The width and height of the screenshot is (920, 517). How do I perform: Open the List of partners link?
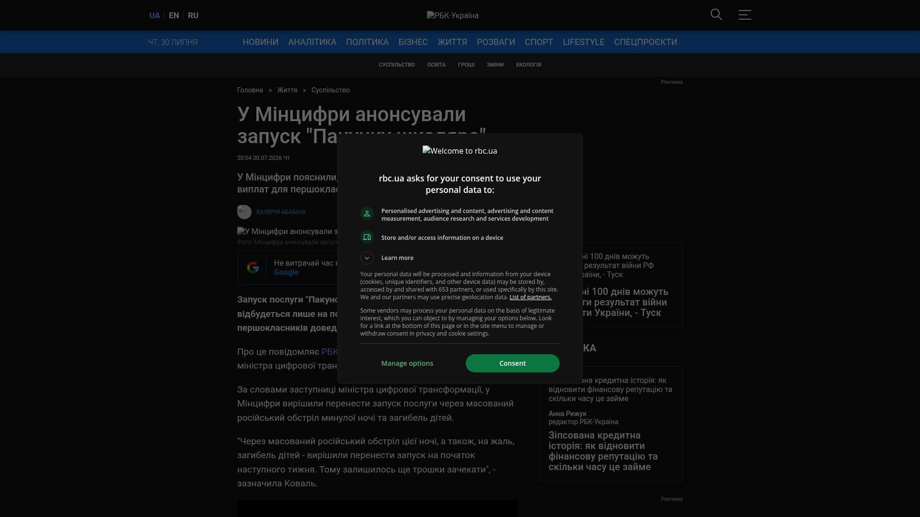(530, 297)
